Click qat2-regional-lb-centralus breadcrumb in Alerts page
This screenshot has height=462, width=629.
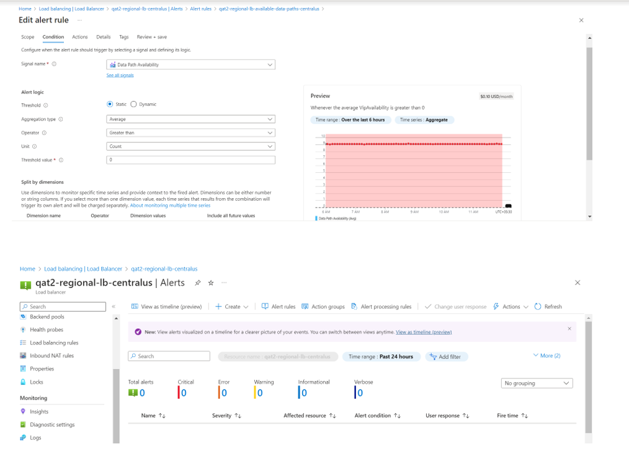pyautogui.click(x=164, y=269)
